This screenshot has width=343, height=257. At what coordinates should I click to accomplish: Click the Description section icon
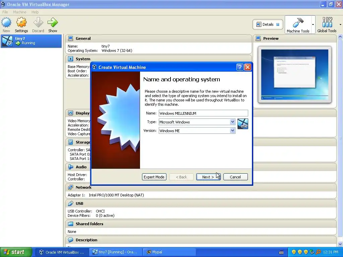tap(70, 240)
